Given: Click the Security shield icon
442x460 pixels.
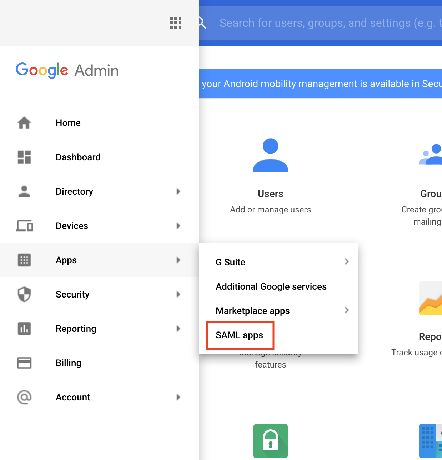Looking at the screenshot, I should [24, 294].
